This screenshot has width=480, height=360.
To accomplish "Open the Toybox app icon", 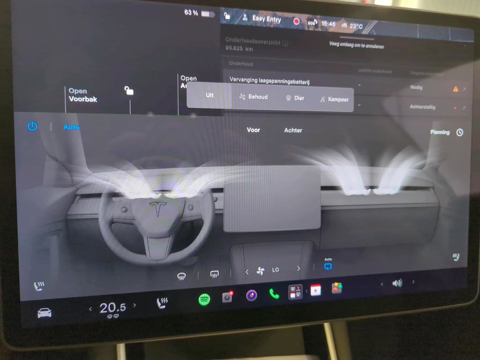I will [x=337, y=288].
